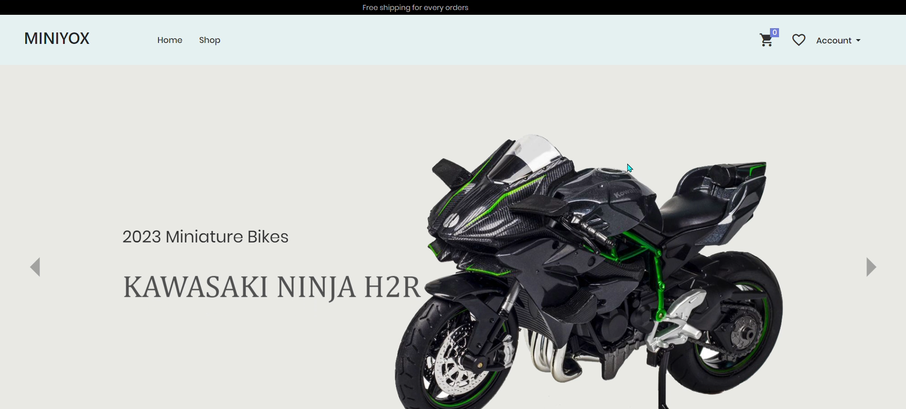The width and height of the screenshot is (906, 409).
Task: Advance to the next carousel slide
Action: point(871,267)
